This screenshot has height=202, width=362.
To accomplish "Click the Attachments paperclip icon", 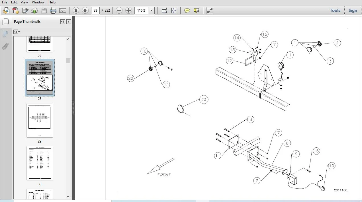I will click(5, 46).
